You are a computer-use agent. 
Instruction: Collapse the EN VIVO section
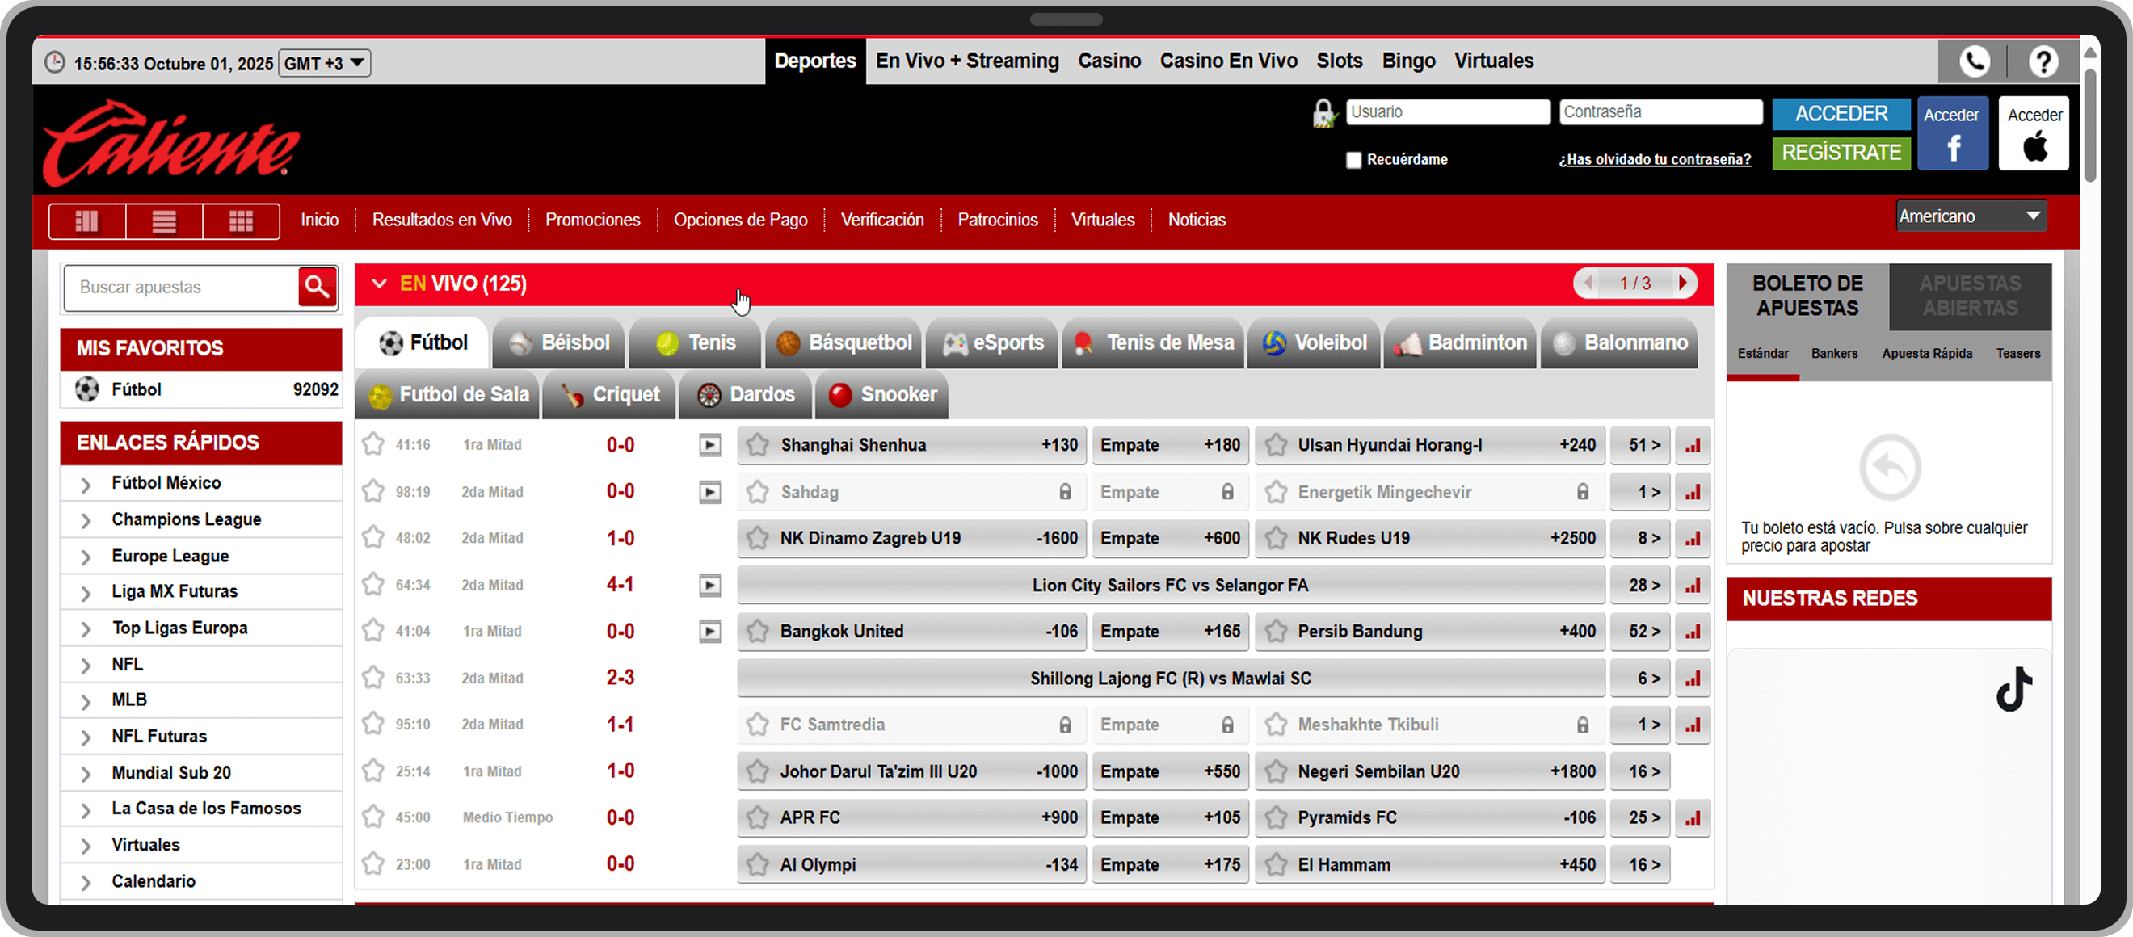[x=379, y=284]
